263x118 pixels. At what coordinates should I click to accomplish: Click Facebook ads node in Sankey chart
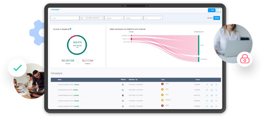131,36
